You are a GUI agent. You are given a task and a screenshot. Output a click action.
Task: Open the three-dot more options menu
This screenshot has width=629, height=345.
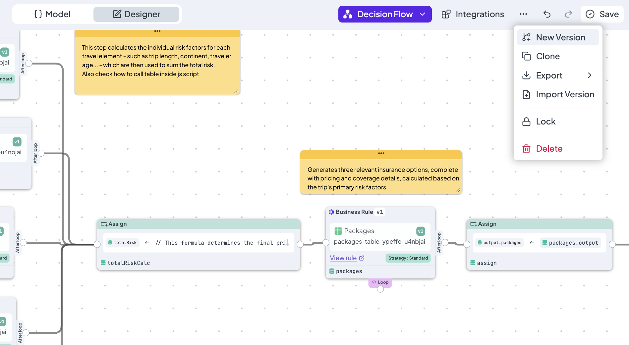point(523,14)
